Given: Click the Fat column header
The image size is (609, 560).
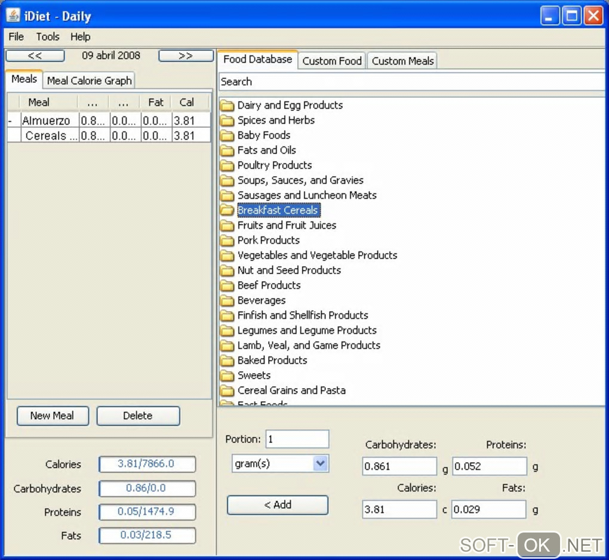Looking at the screenshot, I should (x=155, y=103).
